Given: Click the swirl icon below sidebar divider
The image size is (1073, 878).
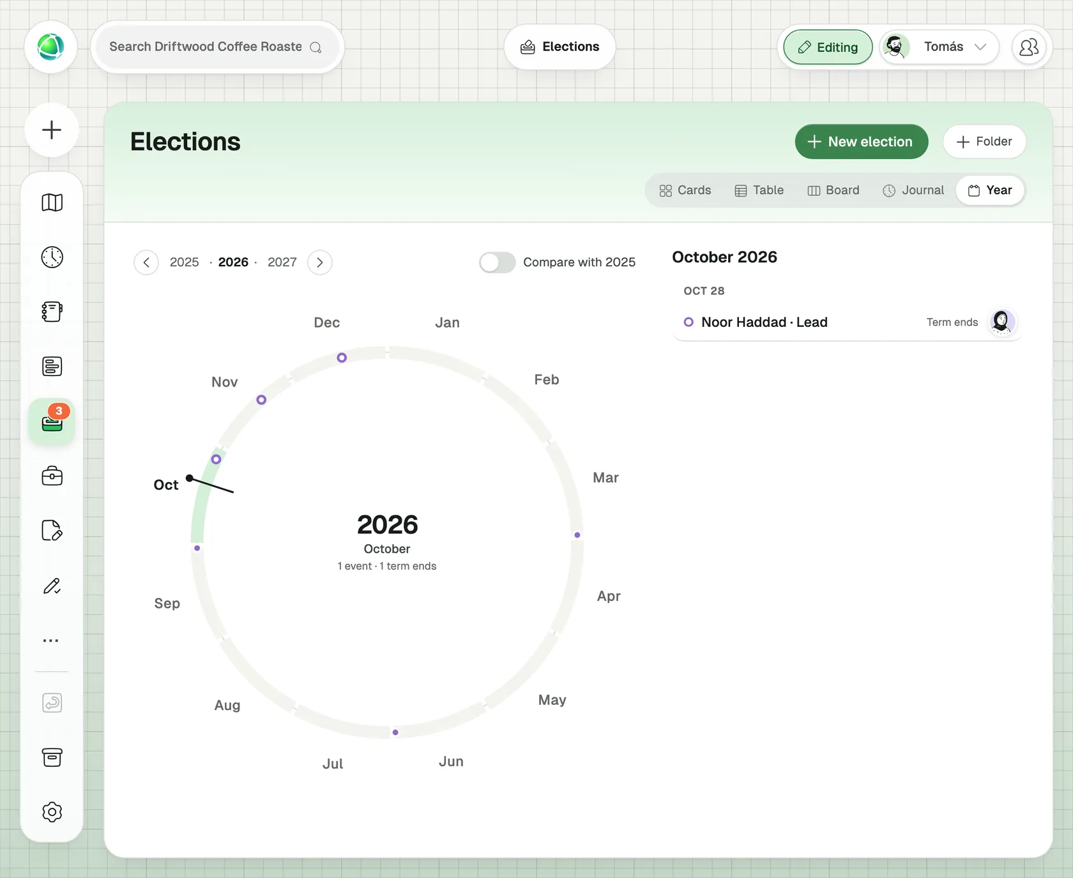Looking at the screenshot, I should (x=52, y=703).
